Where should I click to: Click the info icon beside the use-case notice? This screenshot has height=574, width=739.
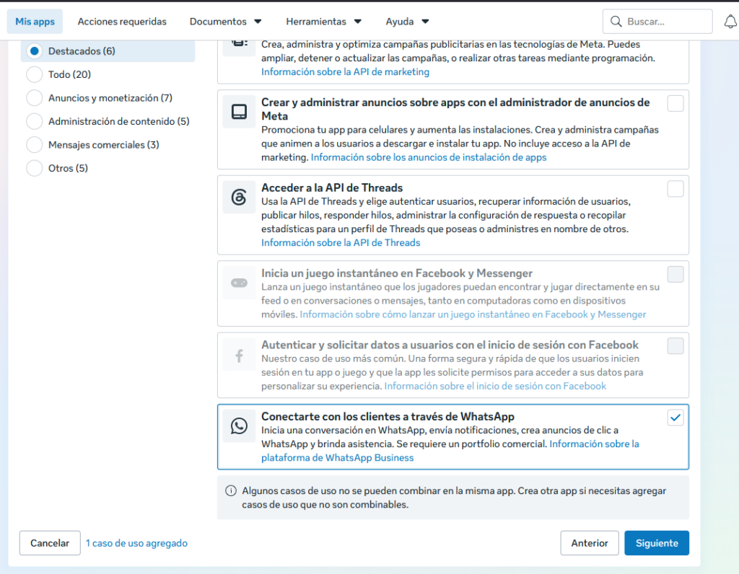[231, 490]
